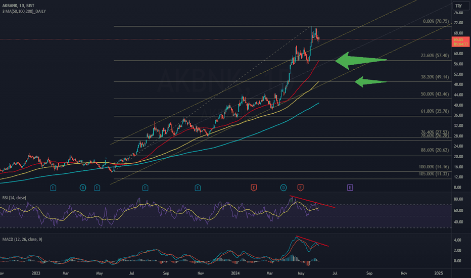Click the teal E earnings marker in February 2023
Image resolution: width=471 pixels, height=278 pixels.
point(53,188)
